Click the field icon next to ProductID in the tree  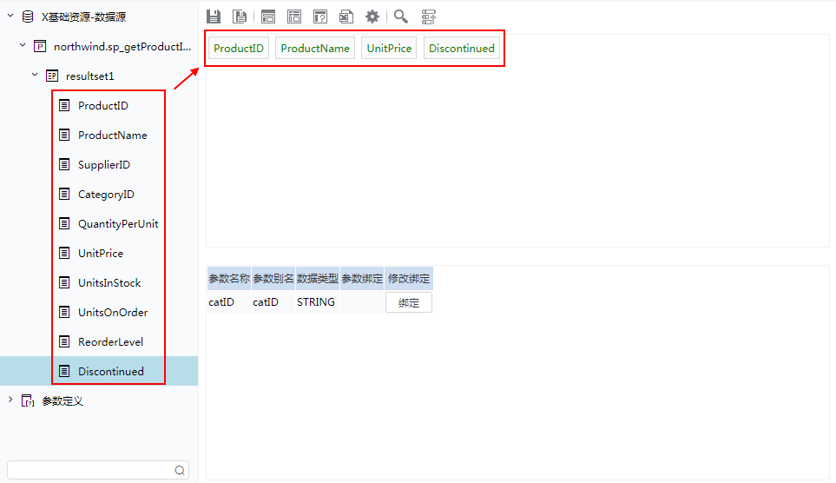click(64, 105)
